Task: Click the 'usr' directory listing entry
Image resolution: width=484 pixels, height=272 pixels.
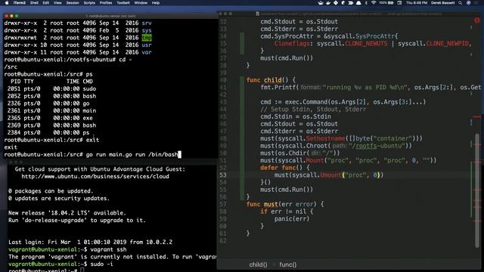Action: pos(147,45)
